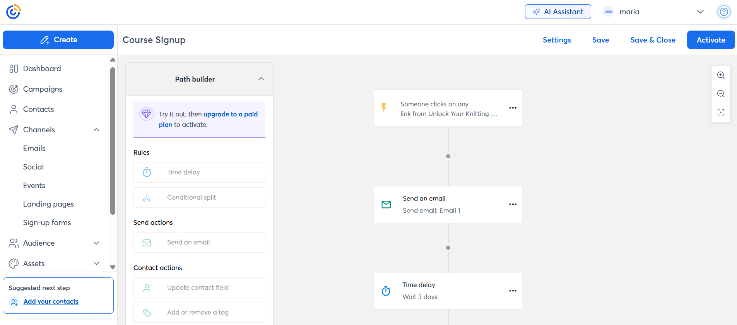737x325 pixels.
Task: Click the maria account logo avatar
Action: click(x=608, y=12)
